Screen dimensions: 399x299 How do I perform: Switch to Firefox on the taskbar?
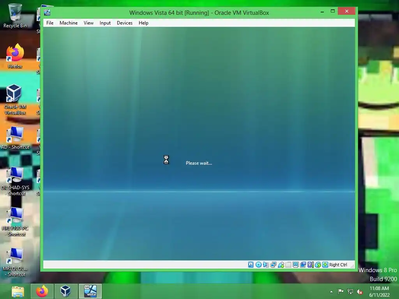tap(42, 291)
